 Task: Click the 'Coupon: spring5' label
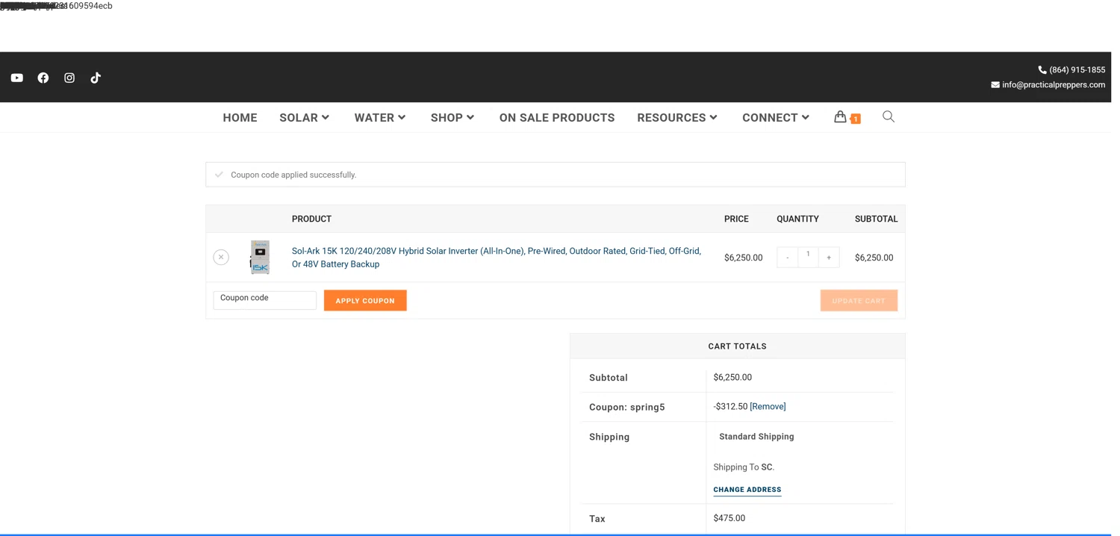tap(626, 407)
